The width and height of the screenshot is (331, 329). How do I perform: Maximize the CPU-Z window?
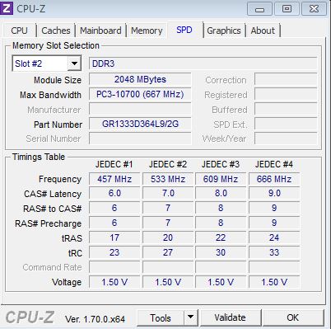tap(287, 9)
